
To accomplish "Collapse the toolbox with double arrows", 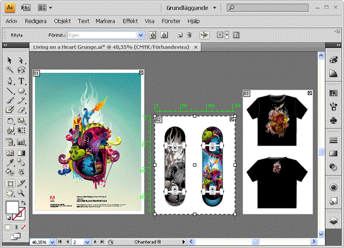I will click(5, 45).
